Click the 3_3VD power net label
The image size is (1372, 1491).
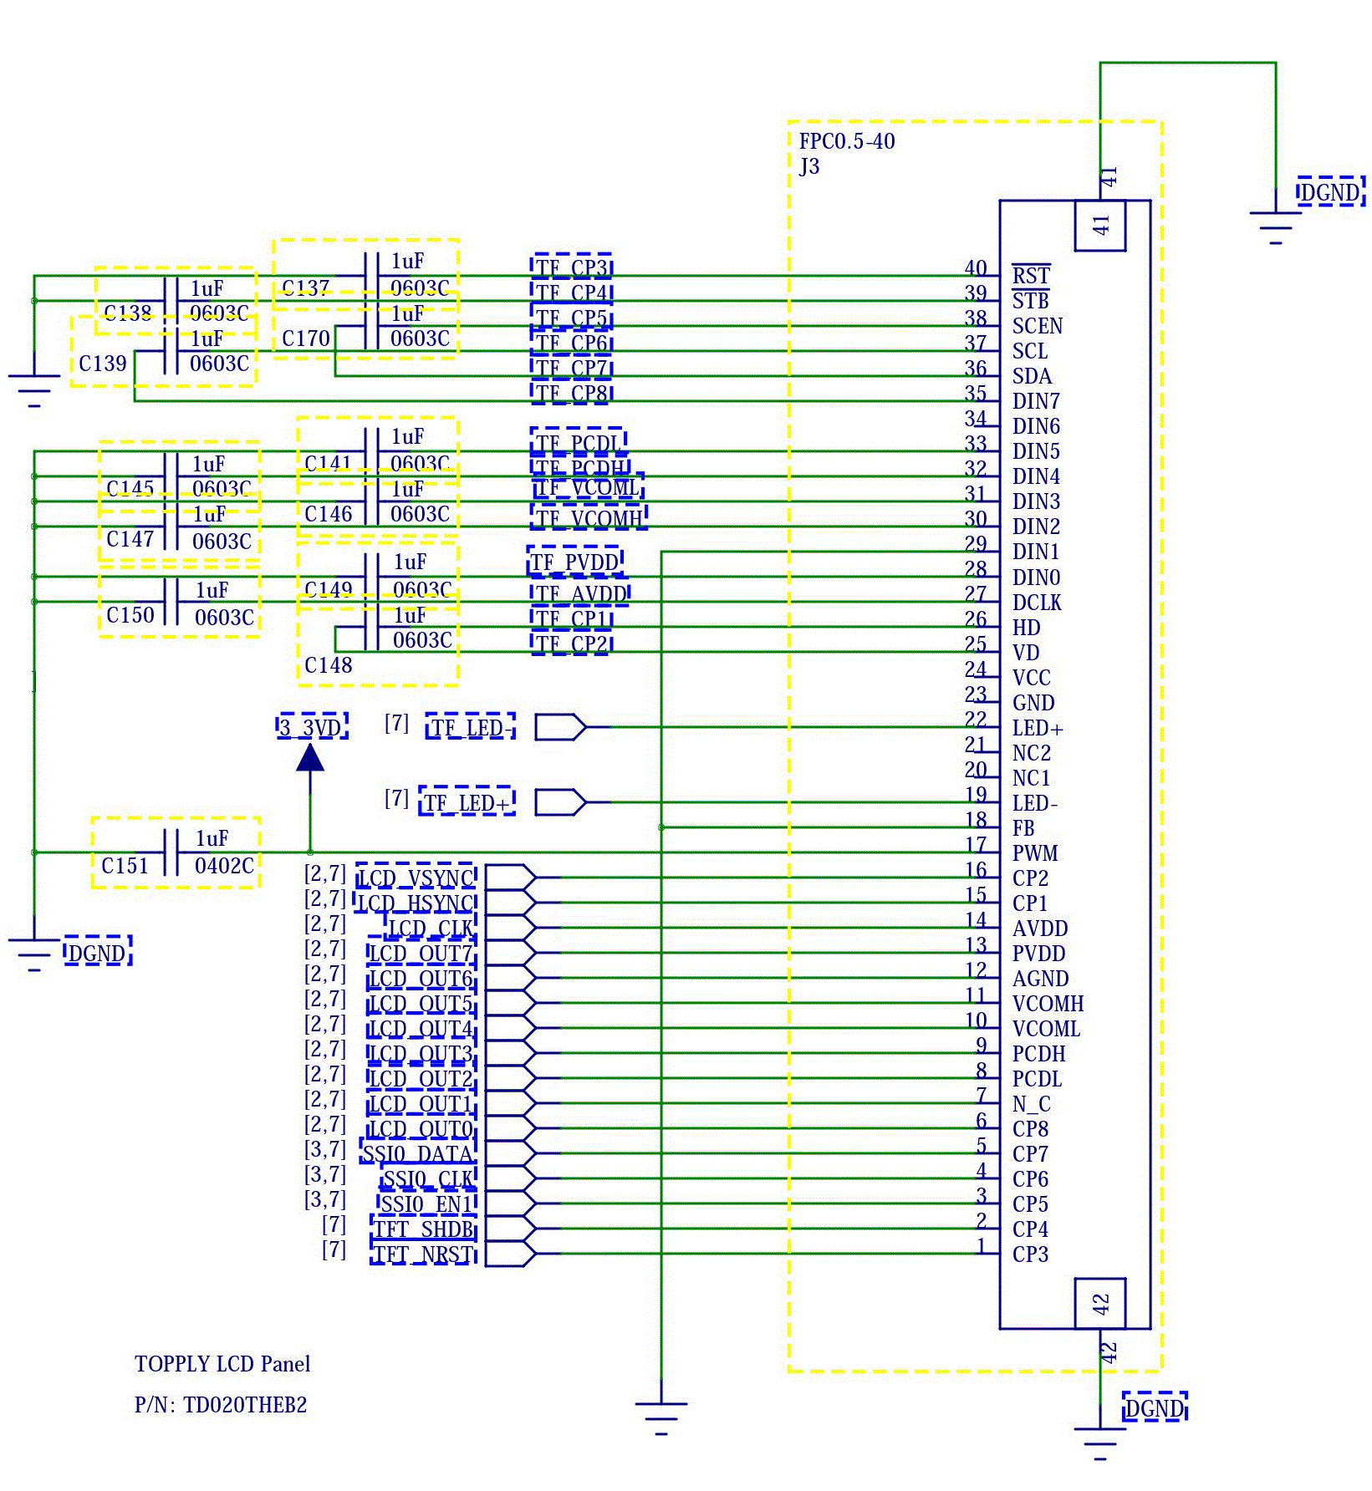click(x=312, y=726)
